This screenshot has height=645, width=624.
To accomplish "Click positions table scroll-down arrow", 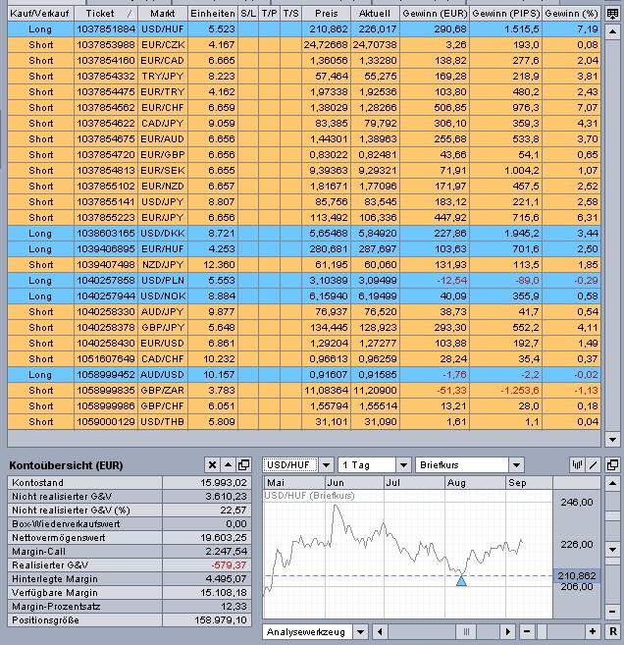I will point(612,439).
